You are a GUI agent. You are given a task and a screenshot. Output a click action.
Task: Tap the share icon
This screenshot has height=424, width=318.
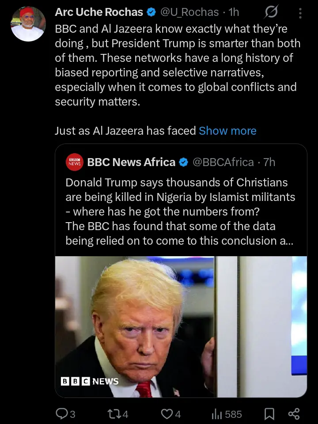click(294, 414)
